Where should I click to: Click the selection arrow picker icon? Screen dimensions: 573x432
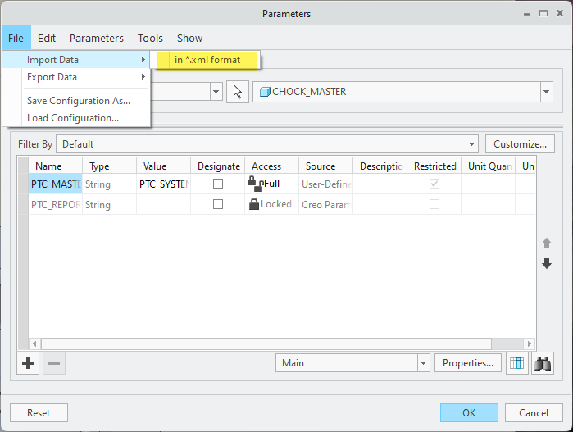coord(238,92)
